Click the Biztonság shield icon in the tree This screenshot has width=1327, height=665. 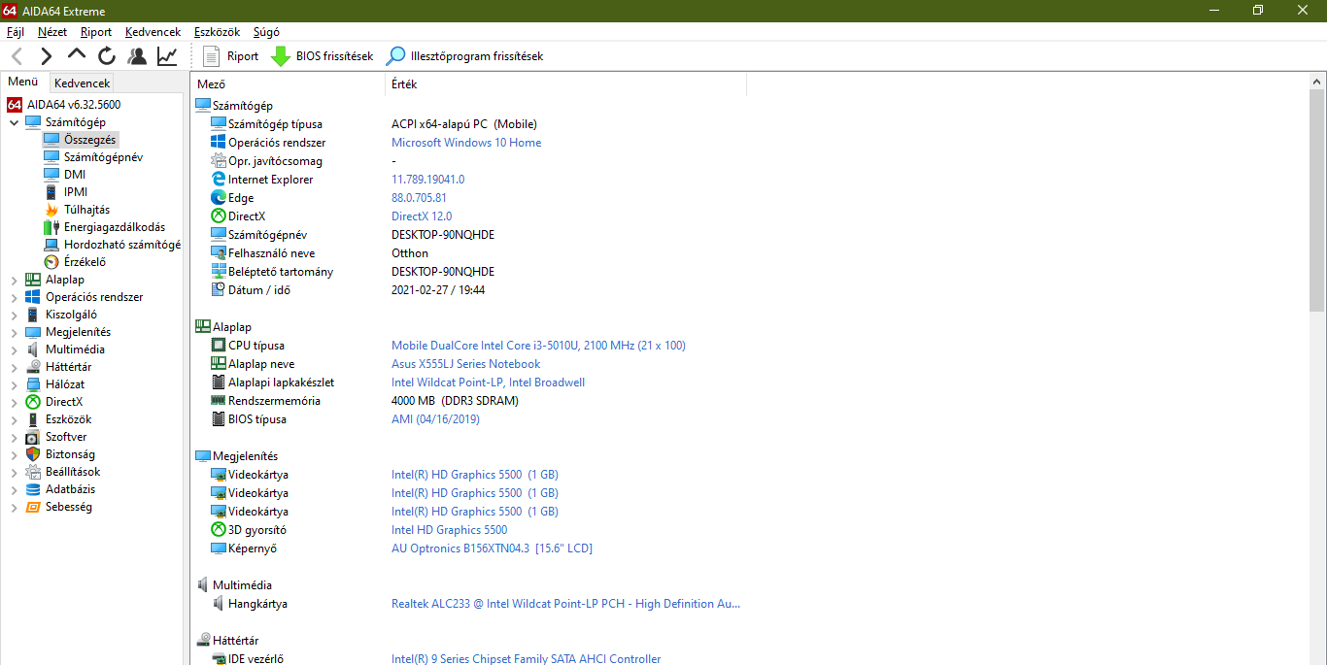[33, 454]
